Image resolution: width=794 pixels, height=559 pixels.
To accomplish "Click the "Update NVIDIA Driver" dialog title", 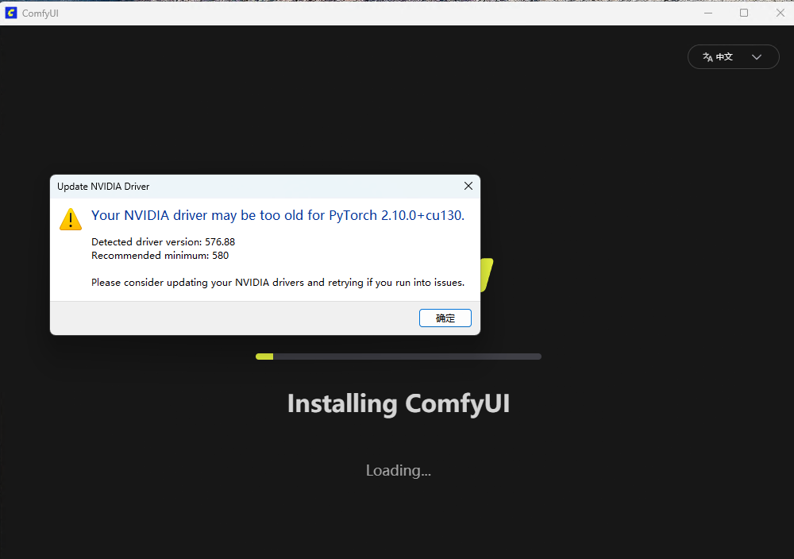I will 103,187.
